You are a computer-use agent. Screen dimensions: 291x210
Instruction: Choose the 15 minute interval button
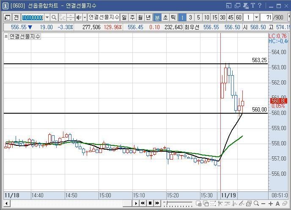(x=214, y=18)
